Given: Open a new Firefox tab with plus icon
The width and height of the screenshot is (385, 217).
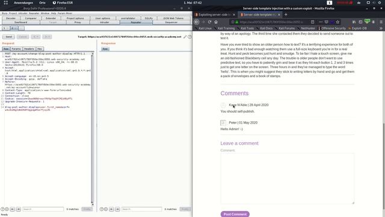Looking at the screenshot, I should click(286, 14).
